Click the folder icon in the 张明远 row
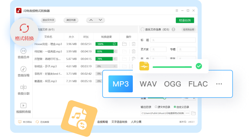251x138 pixels. [124, 66]
